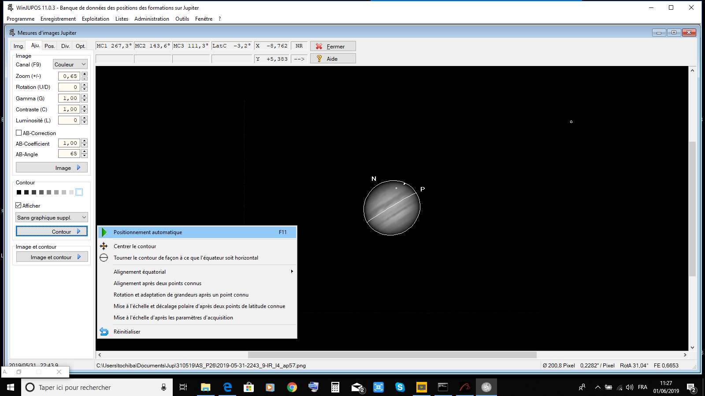The image size is (705, 396).
Task: Click the Contraste value field
Action: point(69,109)
